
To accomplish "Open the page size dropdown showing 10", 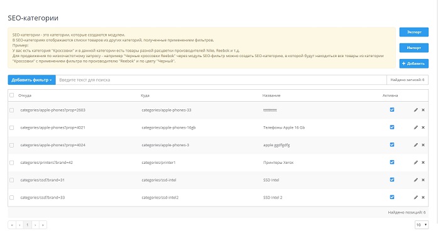I will (422, 225).
